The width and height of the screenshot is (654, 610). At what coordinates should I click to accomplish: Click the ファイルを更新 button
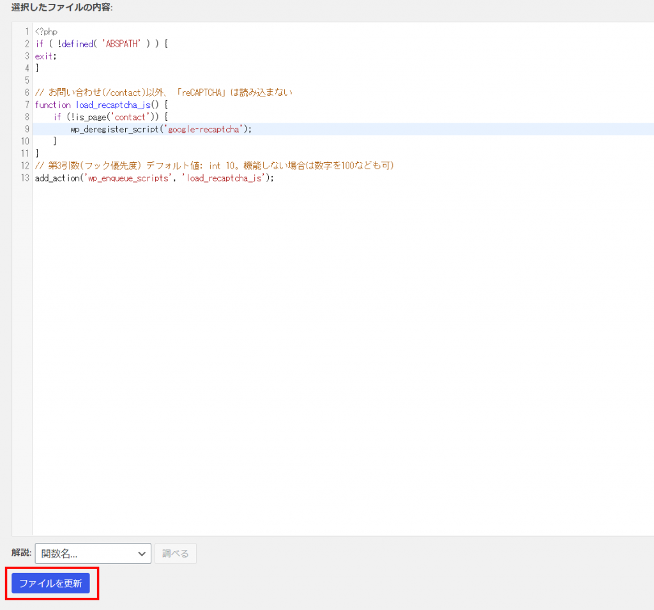[50, 583]
